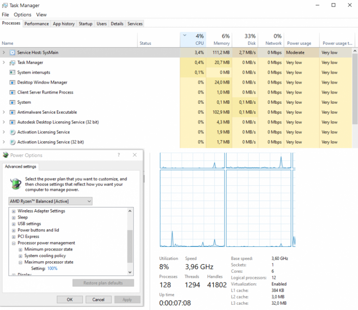Click the Autodesk Desktop Licensing Service icon
Image resolution: width=358 pixels, height=310 pixels.
(12, 122)
